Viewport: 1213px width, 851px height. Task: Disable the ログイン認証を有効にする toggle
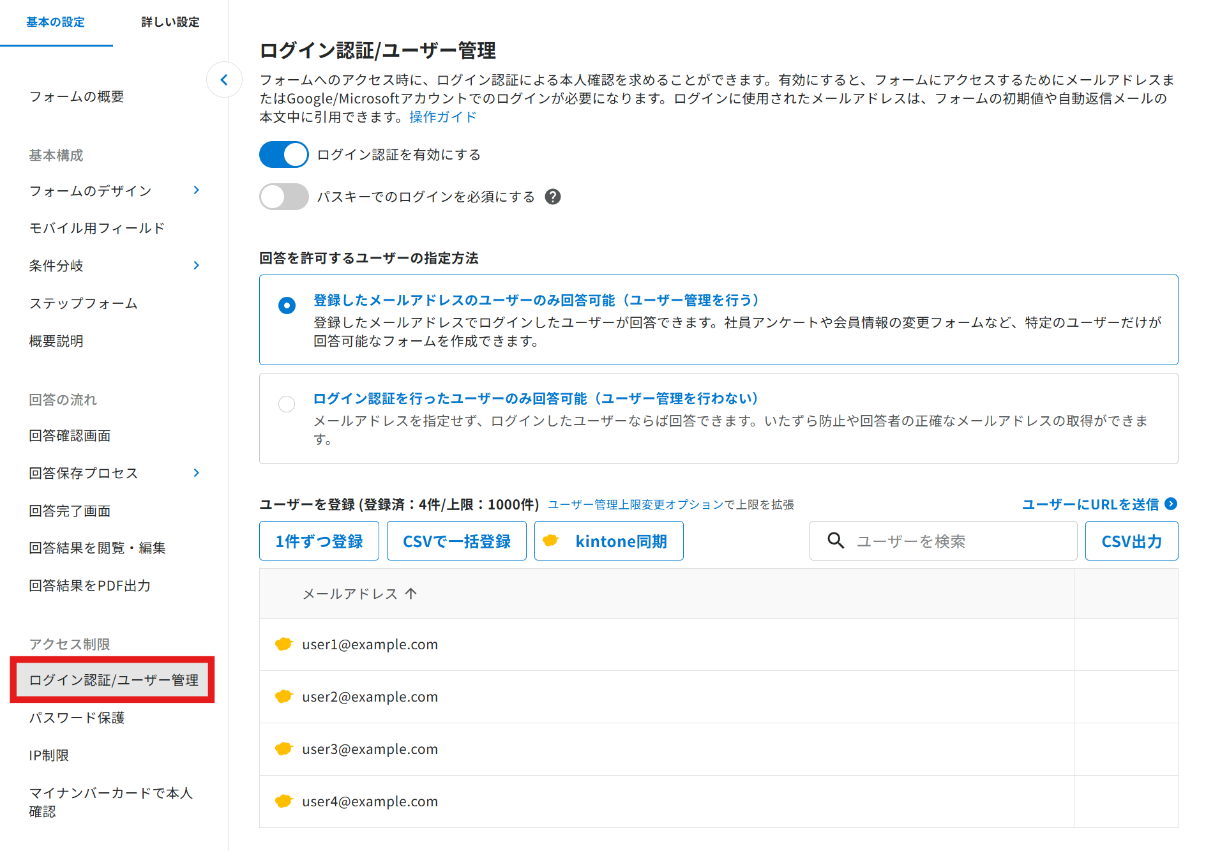click(x=283, y=154)
